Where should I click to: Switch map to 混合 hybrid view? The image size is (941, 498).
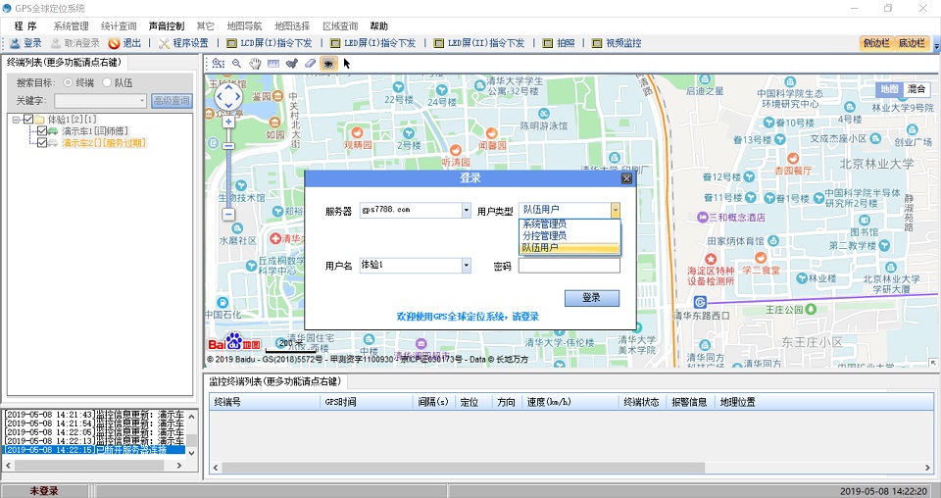tap(917, 89)
